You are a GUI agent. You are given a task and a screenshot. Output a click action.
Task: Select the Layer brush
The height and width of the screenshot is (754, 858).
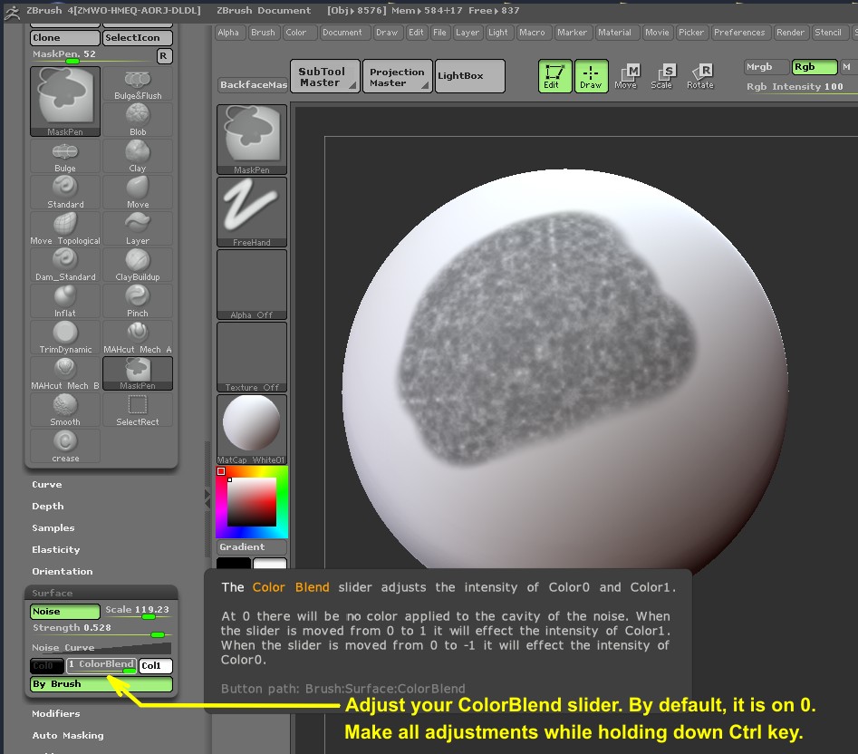(x=138, y=228)
